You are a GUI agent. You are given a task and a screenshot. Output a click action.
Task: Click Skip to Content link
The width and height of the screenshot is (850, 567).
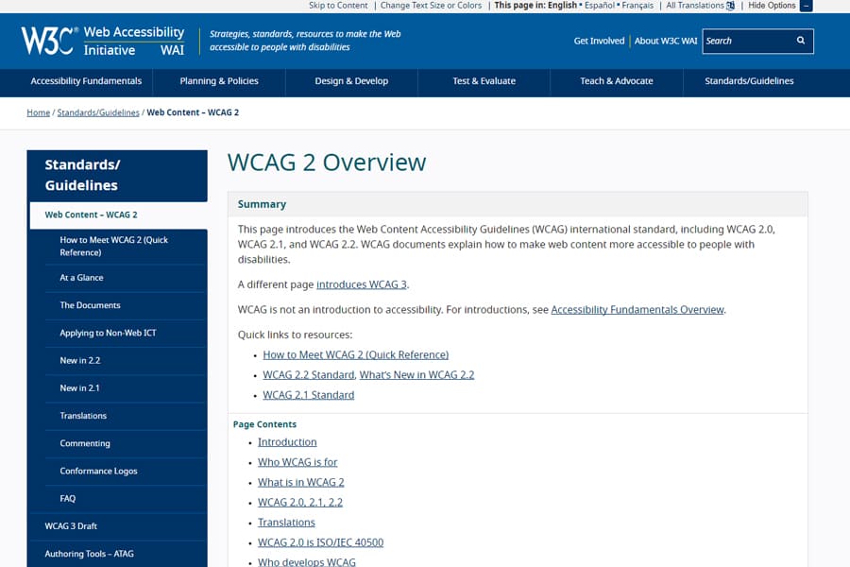[x=338, y=6]
